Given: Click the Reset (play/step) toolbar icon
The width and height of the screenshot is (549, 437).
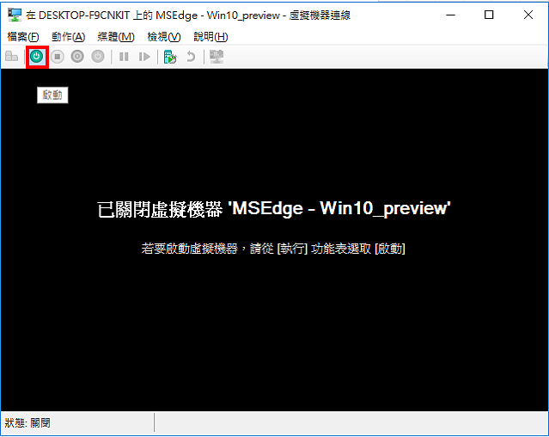Looking at the screenshot, I should [144, 57].
